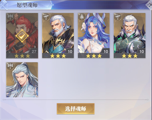Click the 愿望魂师 title header
Image resolution: width=152 pixels, height=120 pixels.
(x=27, y=5)
